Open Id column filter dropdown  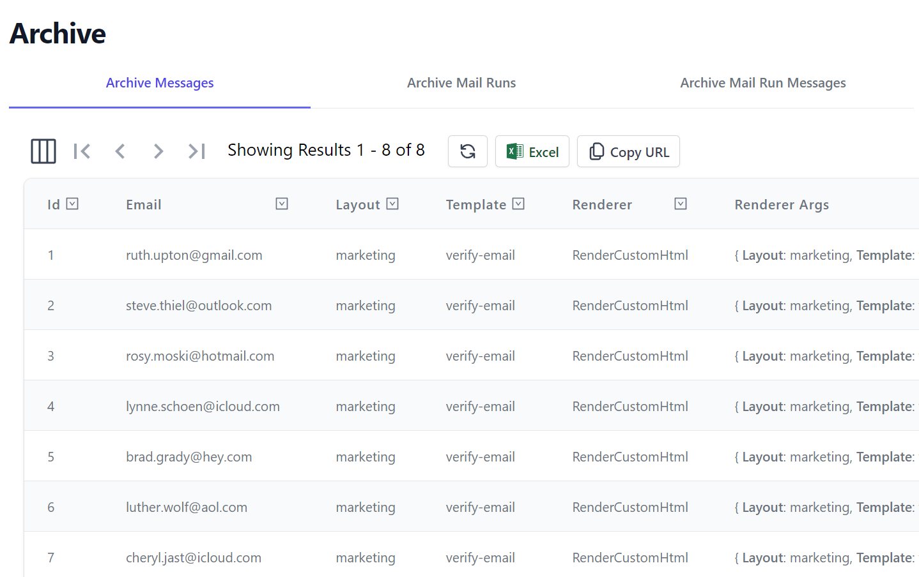pos(72,204)
